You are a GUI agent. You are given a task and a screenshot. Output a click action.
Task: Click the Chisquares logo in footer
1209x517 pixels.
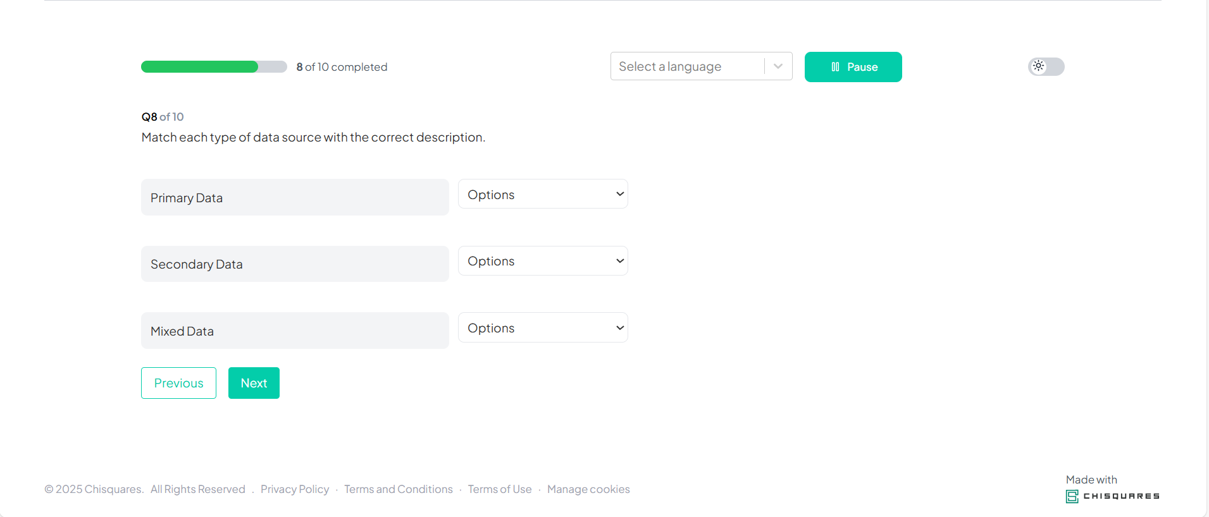(1112, 496)
